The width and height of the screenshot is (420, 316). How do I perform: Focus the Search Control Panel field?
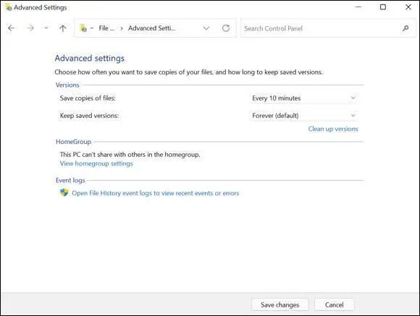328,28
